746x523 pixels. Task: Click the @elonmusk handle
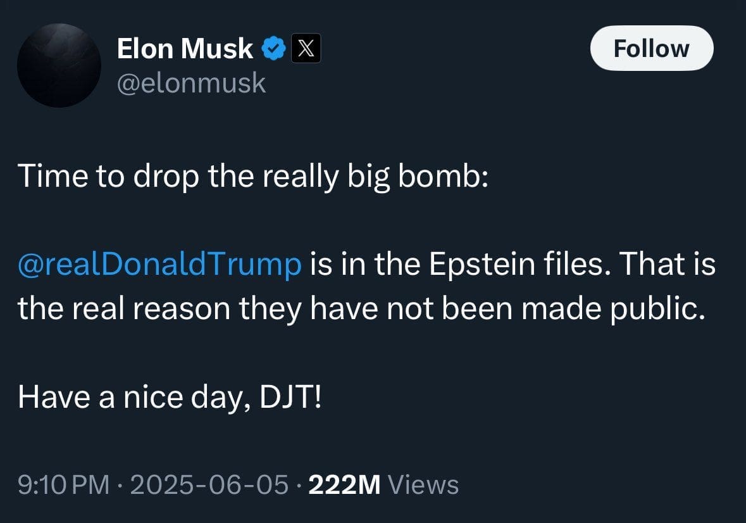click(x=191, y=83)
